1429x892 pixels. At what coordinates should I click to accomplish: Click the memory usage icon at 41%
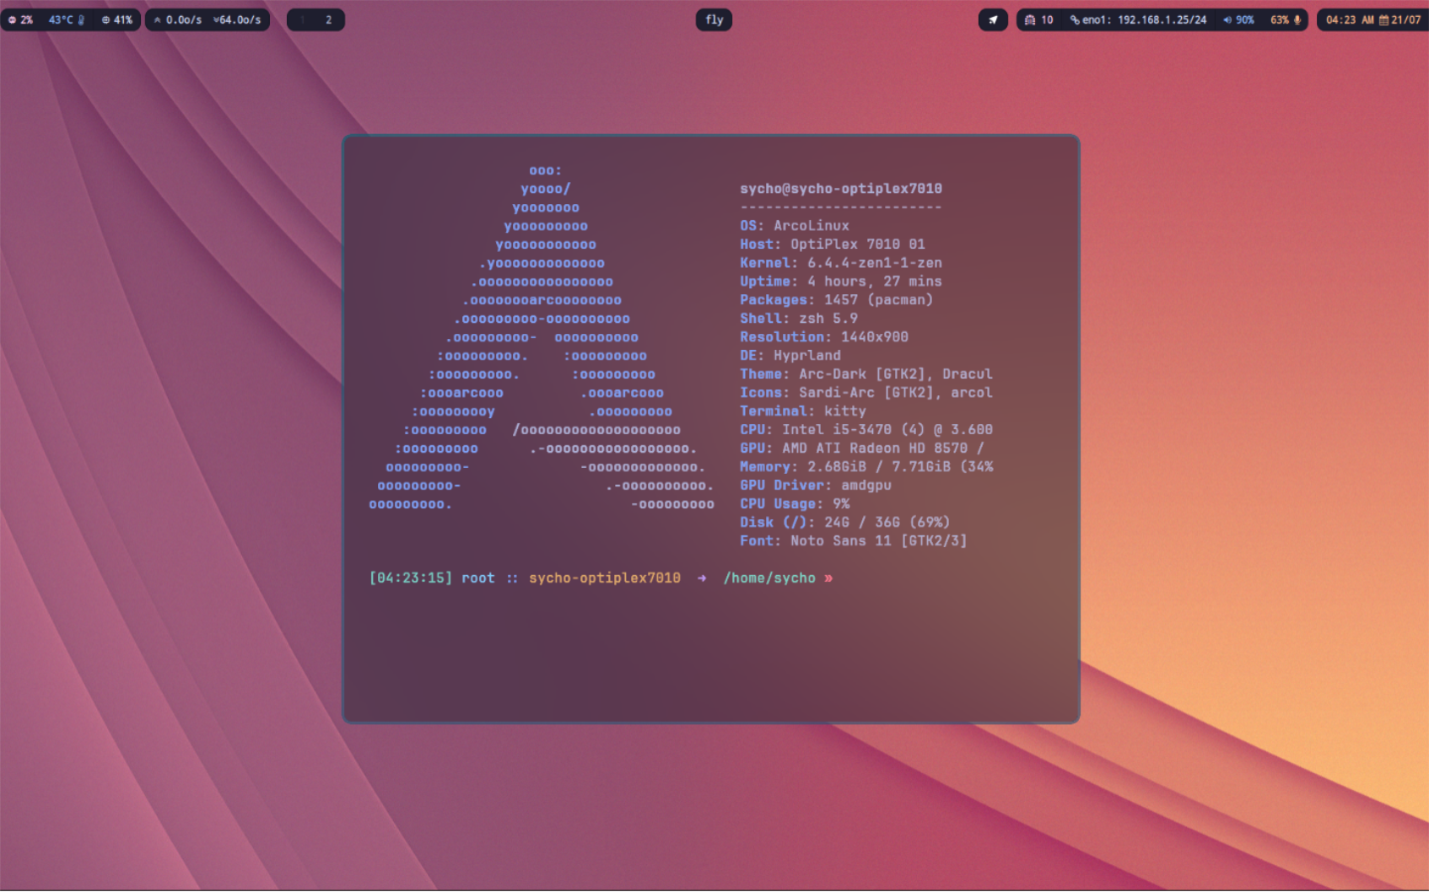[x=105, y=19]
